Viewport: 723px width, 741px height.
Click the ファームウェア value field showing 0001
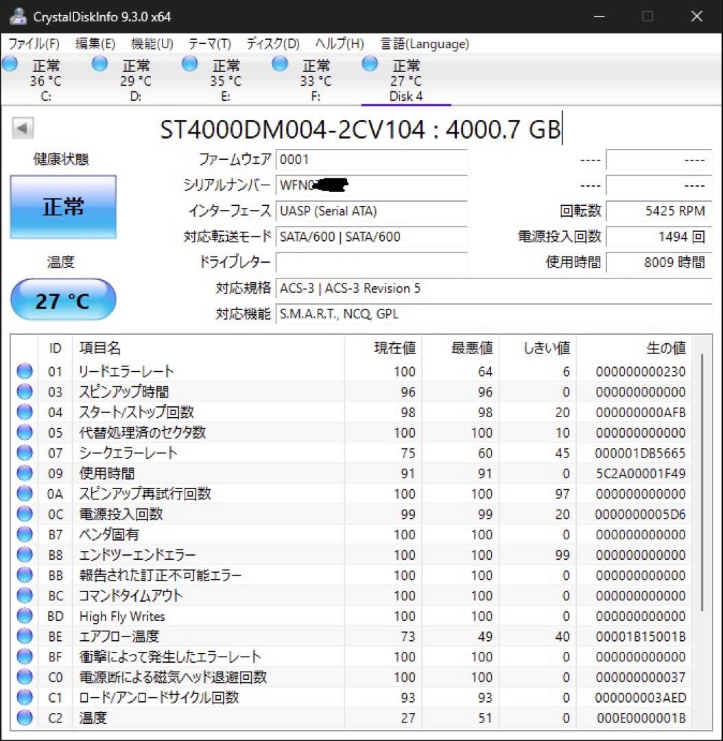point(372,159)
